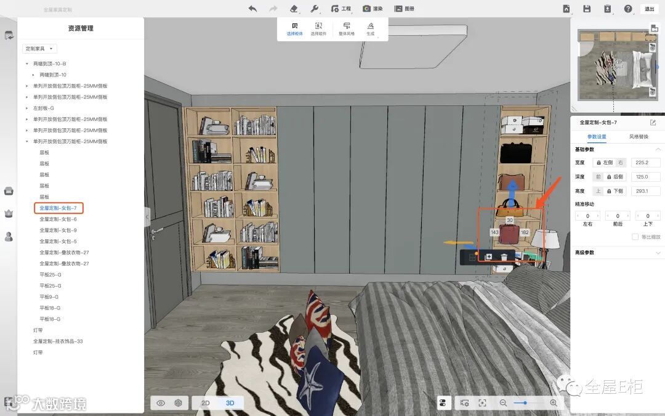Click the height input showing 293.1
The image size is (665, 416).
[x=645, y=191]
